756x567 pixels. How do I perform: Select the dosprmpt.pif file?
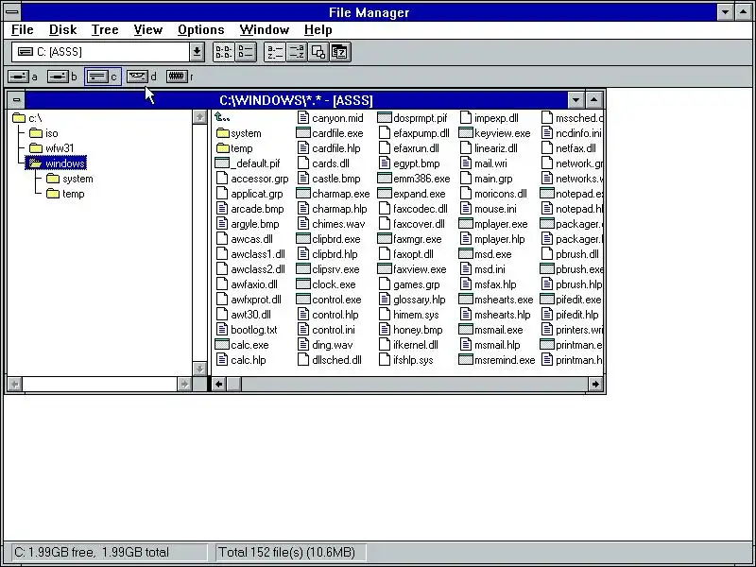412,118
